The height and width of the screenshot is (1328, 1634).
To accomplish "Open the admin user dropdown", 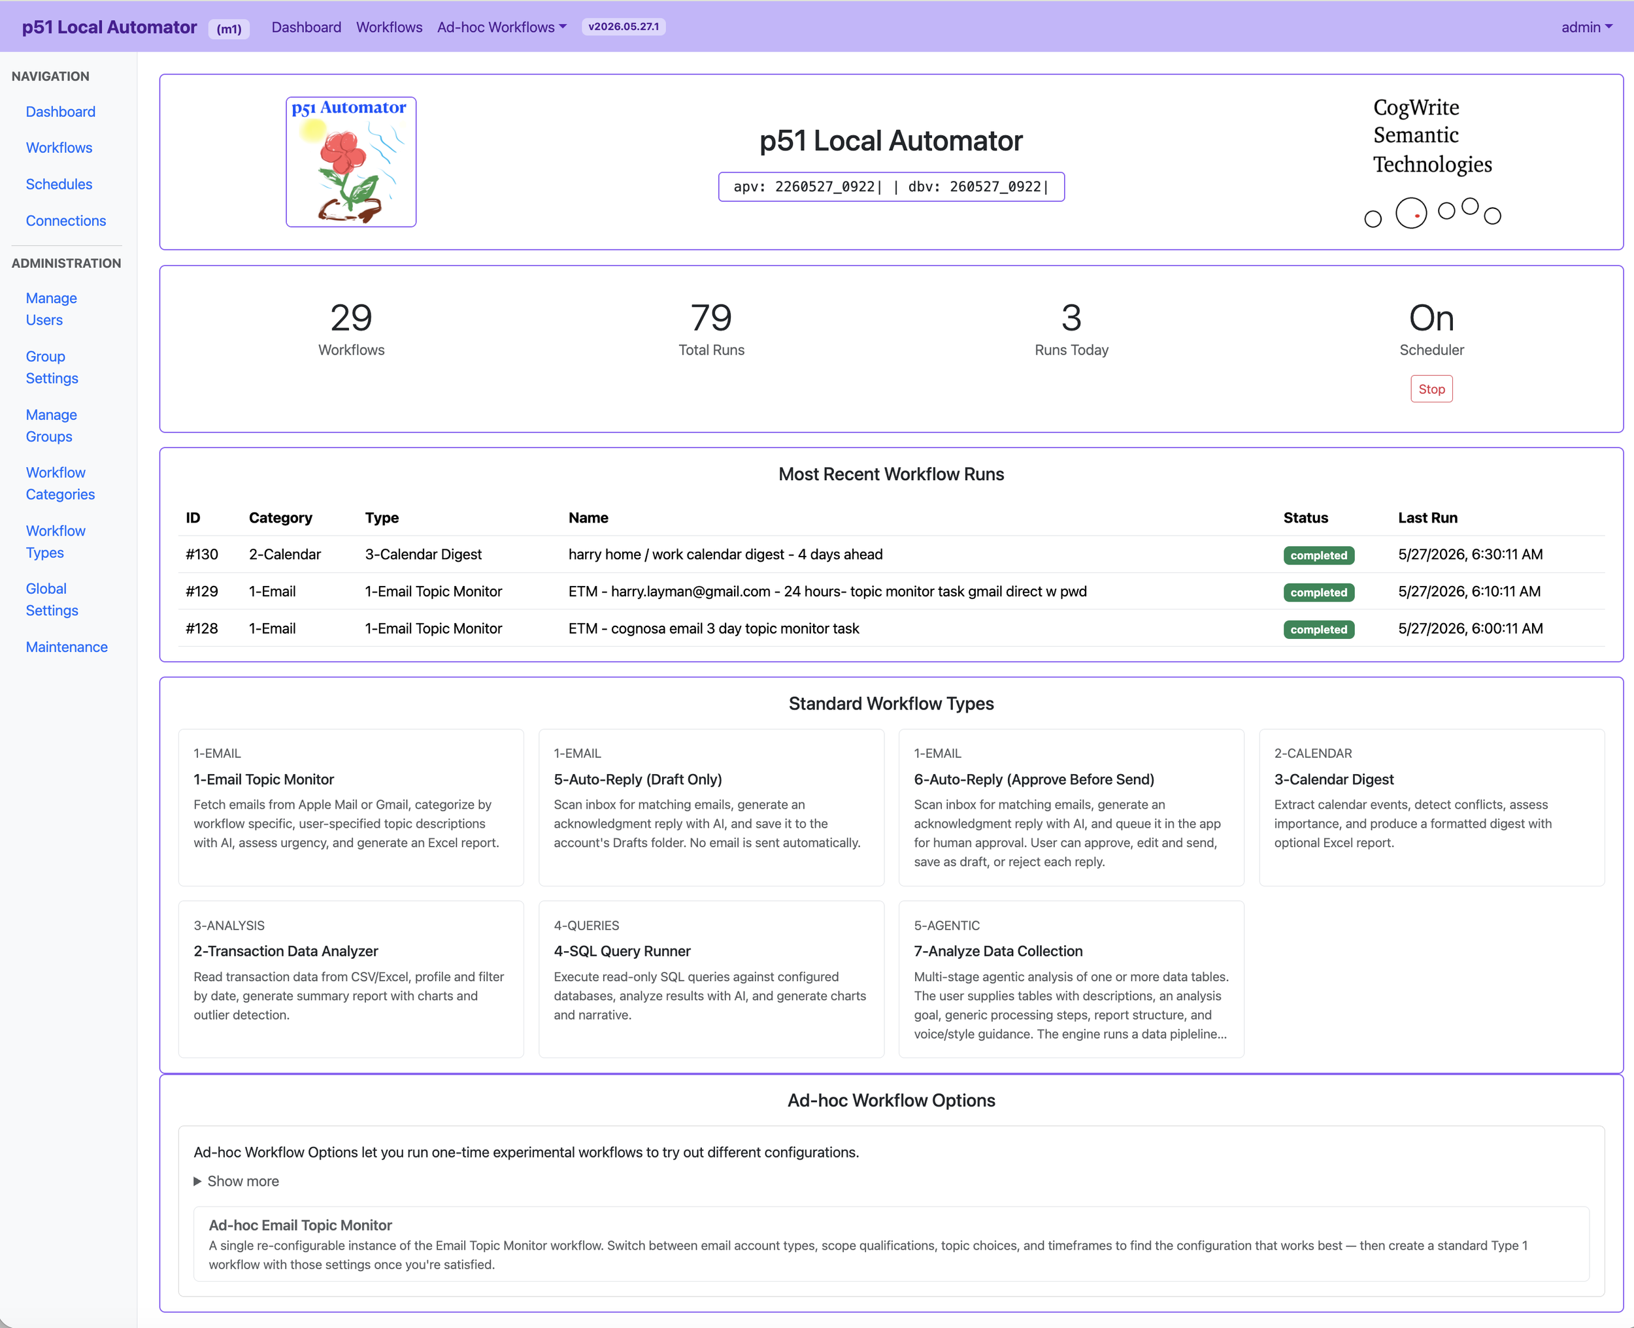I will [x=1586, y=27].
